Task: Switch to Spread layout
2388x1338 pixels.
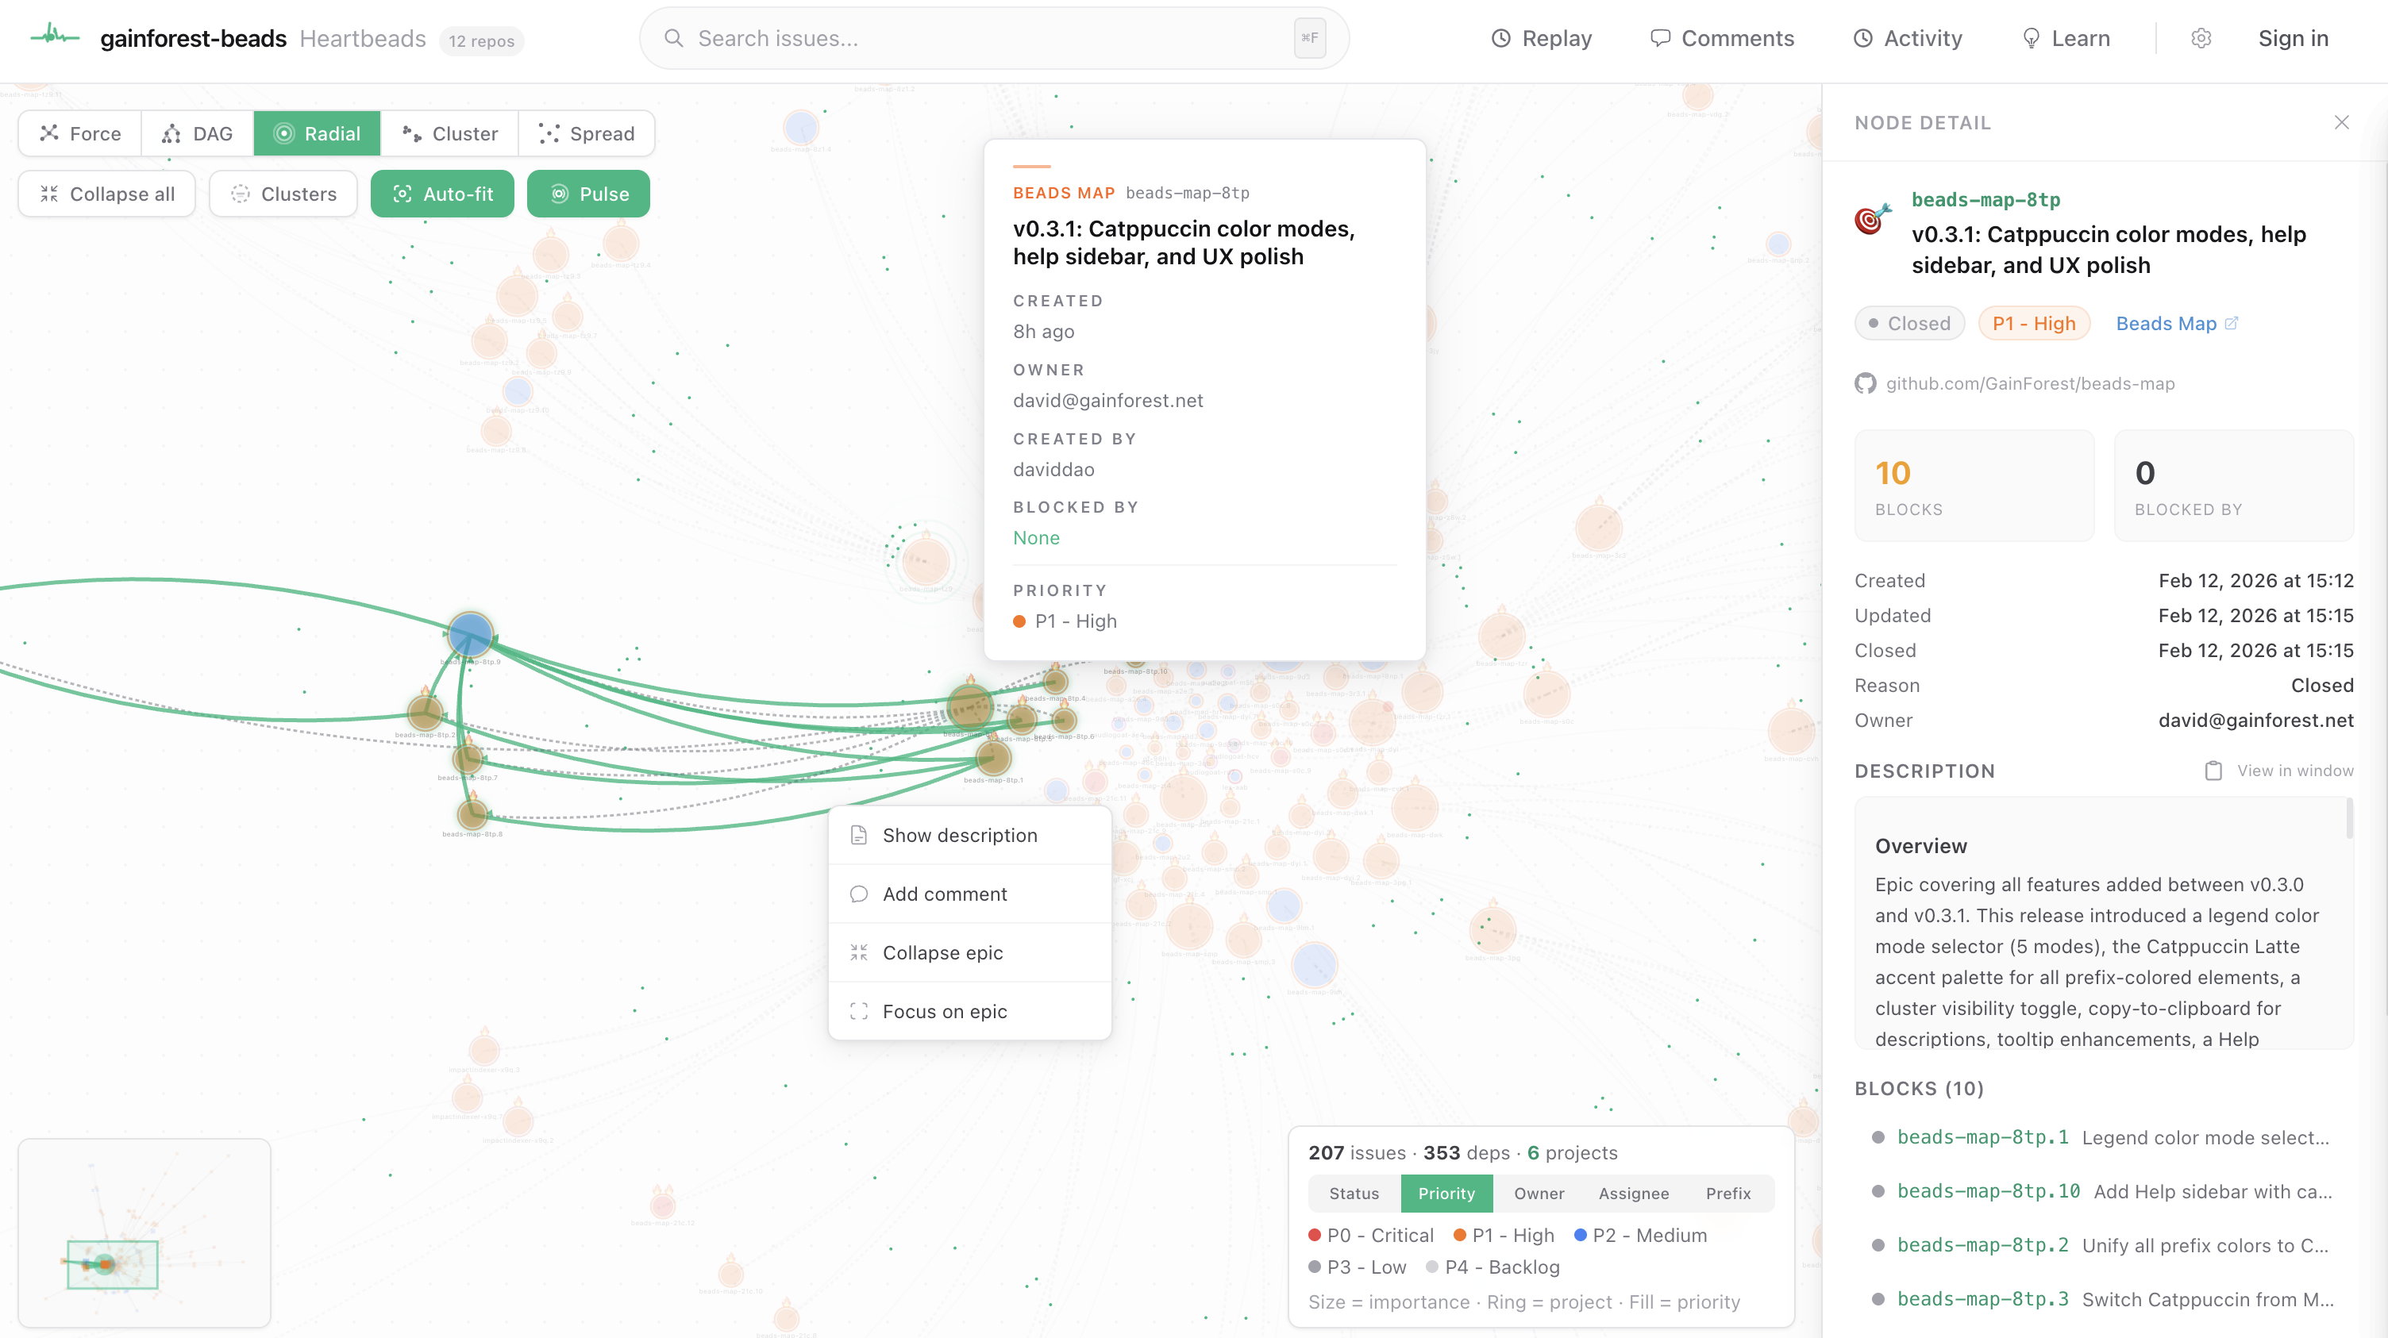Action: coord(587,133)
